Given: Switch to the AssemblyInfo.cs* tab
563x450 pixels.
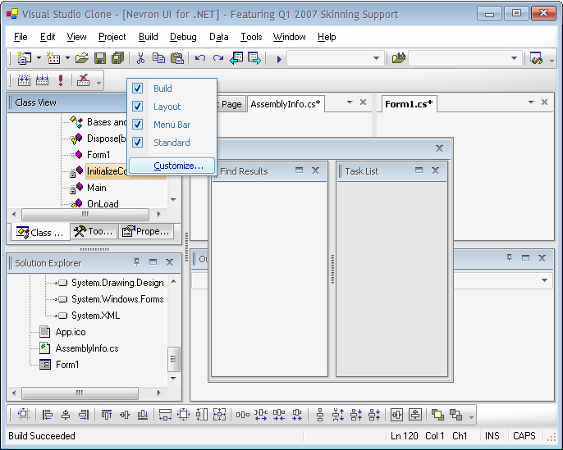Looking at the screenshot, I should 286,104.
